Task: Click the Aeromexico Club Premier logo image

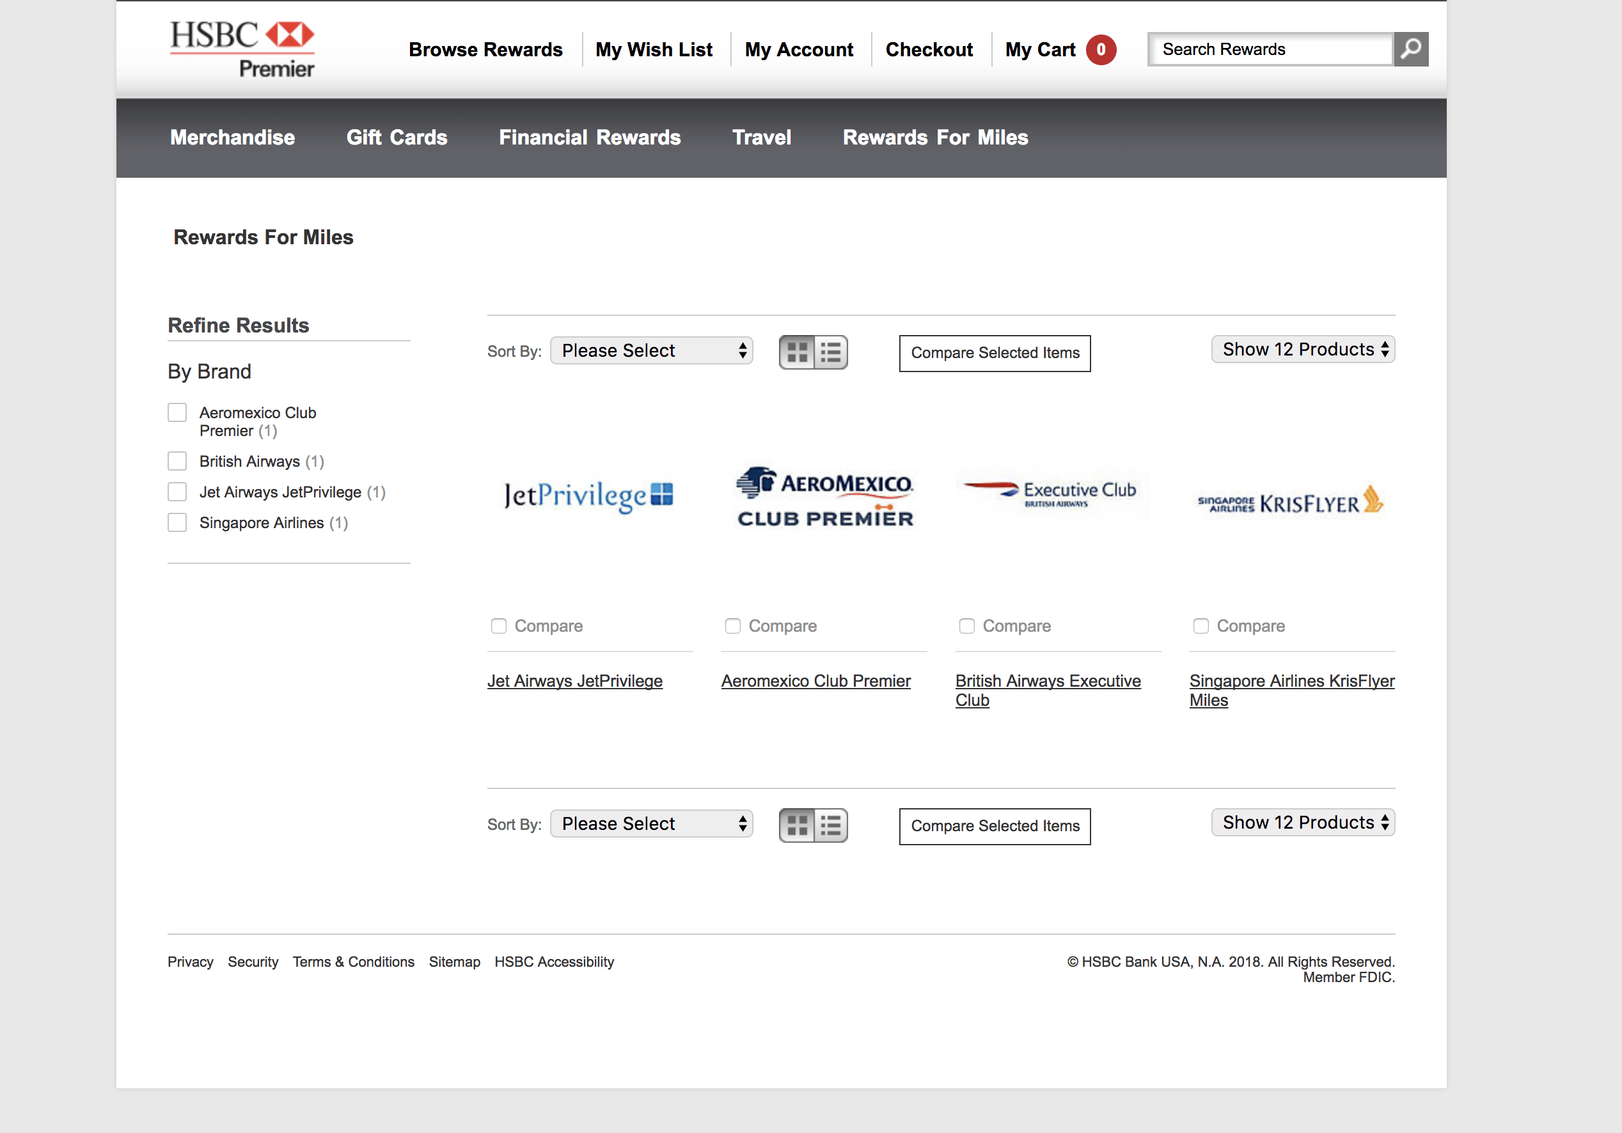Action: 824,497
